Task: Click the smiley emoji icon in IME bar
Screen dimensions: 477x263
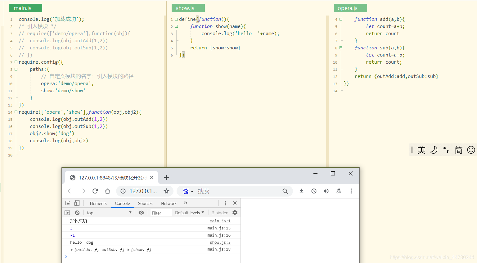Action: click(x=471, y=150)
